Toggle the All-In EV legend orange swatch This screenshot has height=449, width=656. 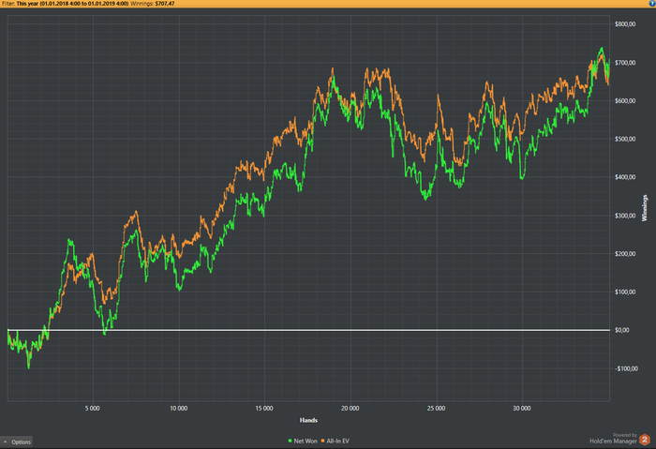[323, 442]
